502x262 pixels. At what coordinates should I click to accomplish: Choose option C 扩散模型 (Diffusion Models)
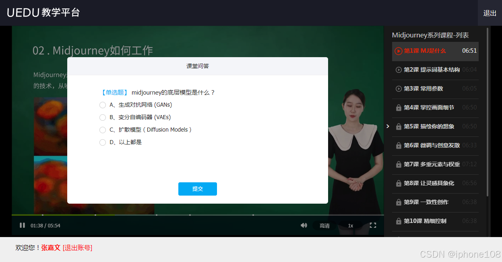pos(103,130)
